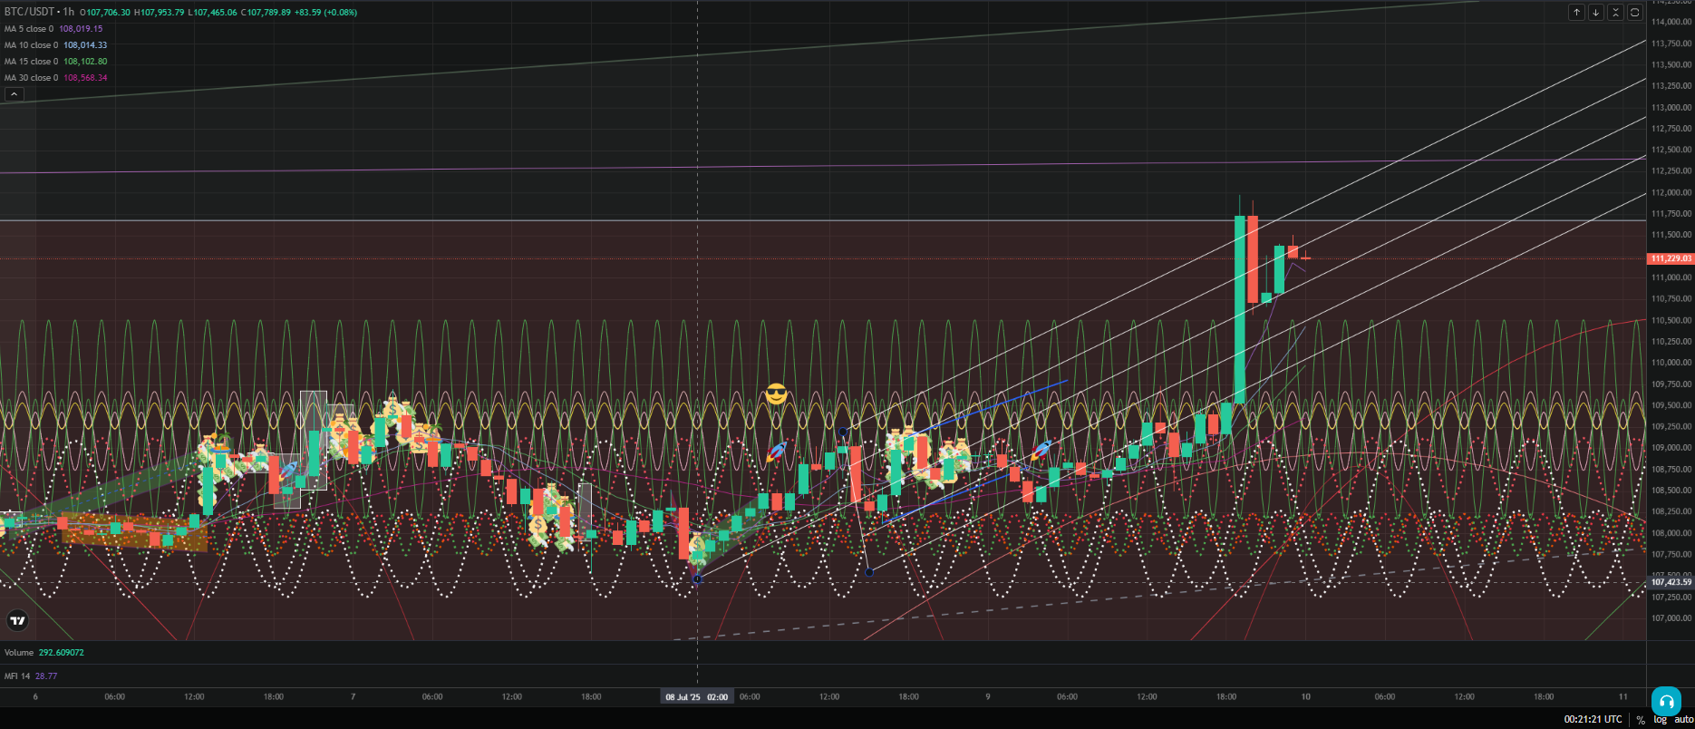The image size is (1695, 729).
Task: Click date label 7 on time axis
Action: point(353,697)
